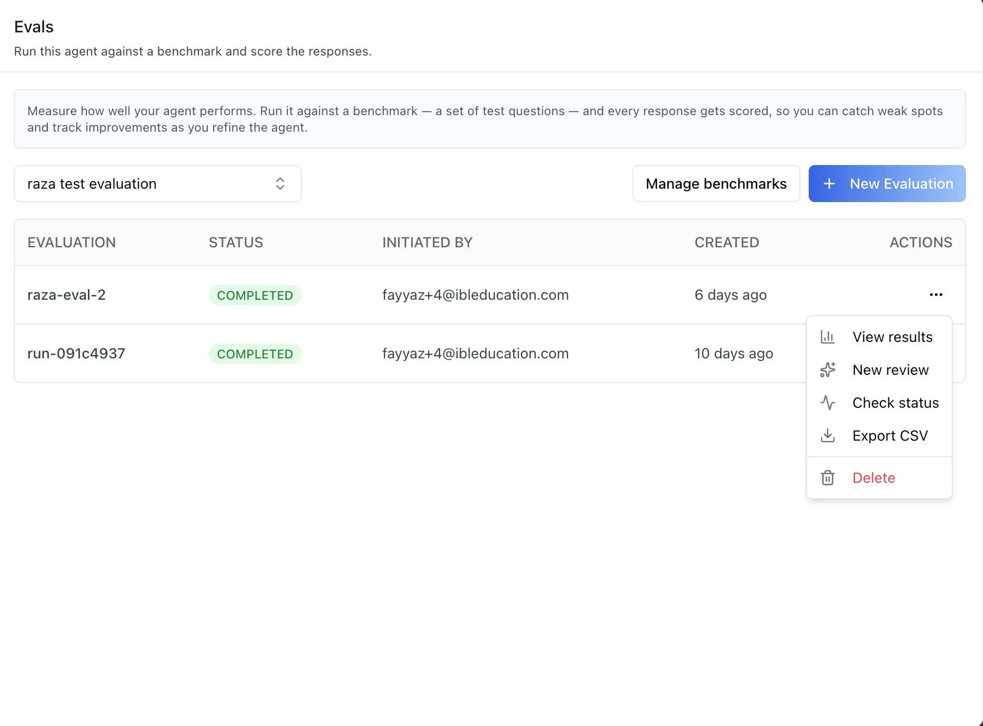Click the pulse icon beside Check status

click(x=827, y=403)
